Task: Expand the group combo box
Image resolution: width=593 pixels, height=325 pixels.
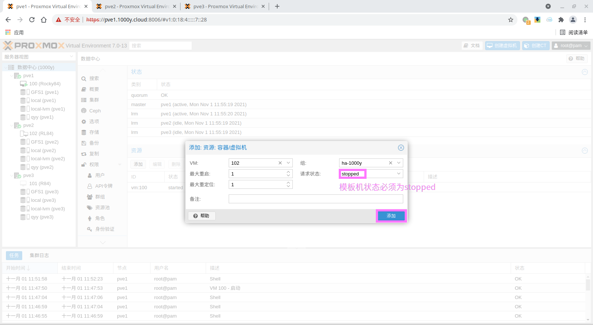Action: (399, 163)
